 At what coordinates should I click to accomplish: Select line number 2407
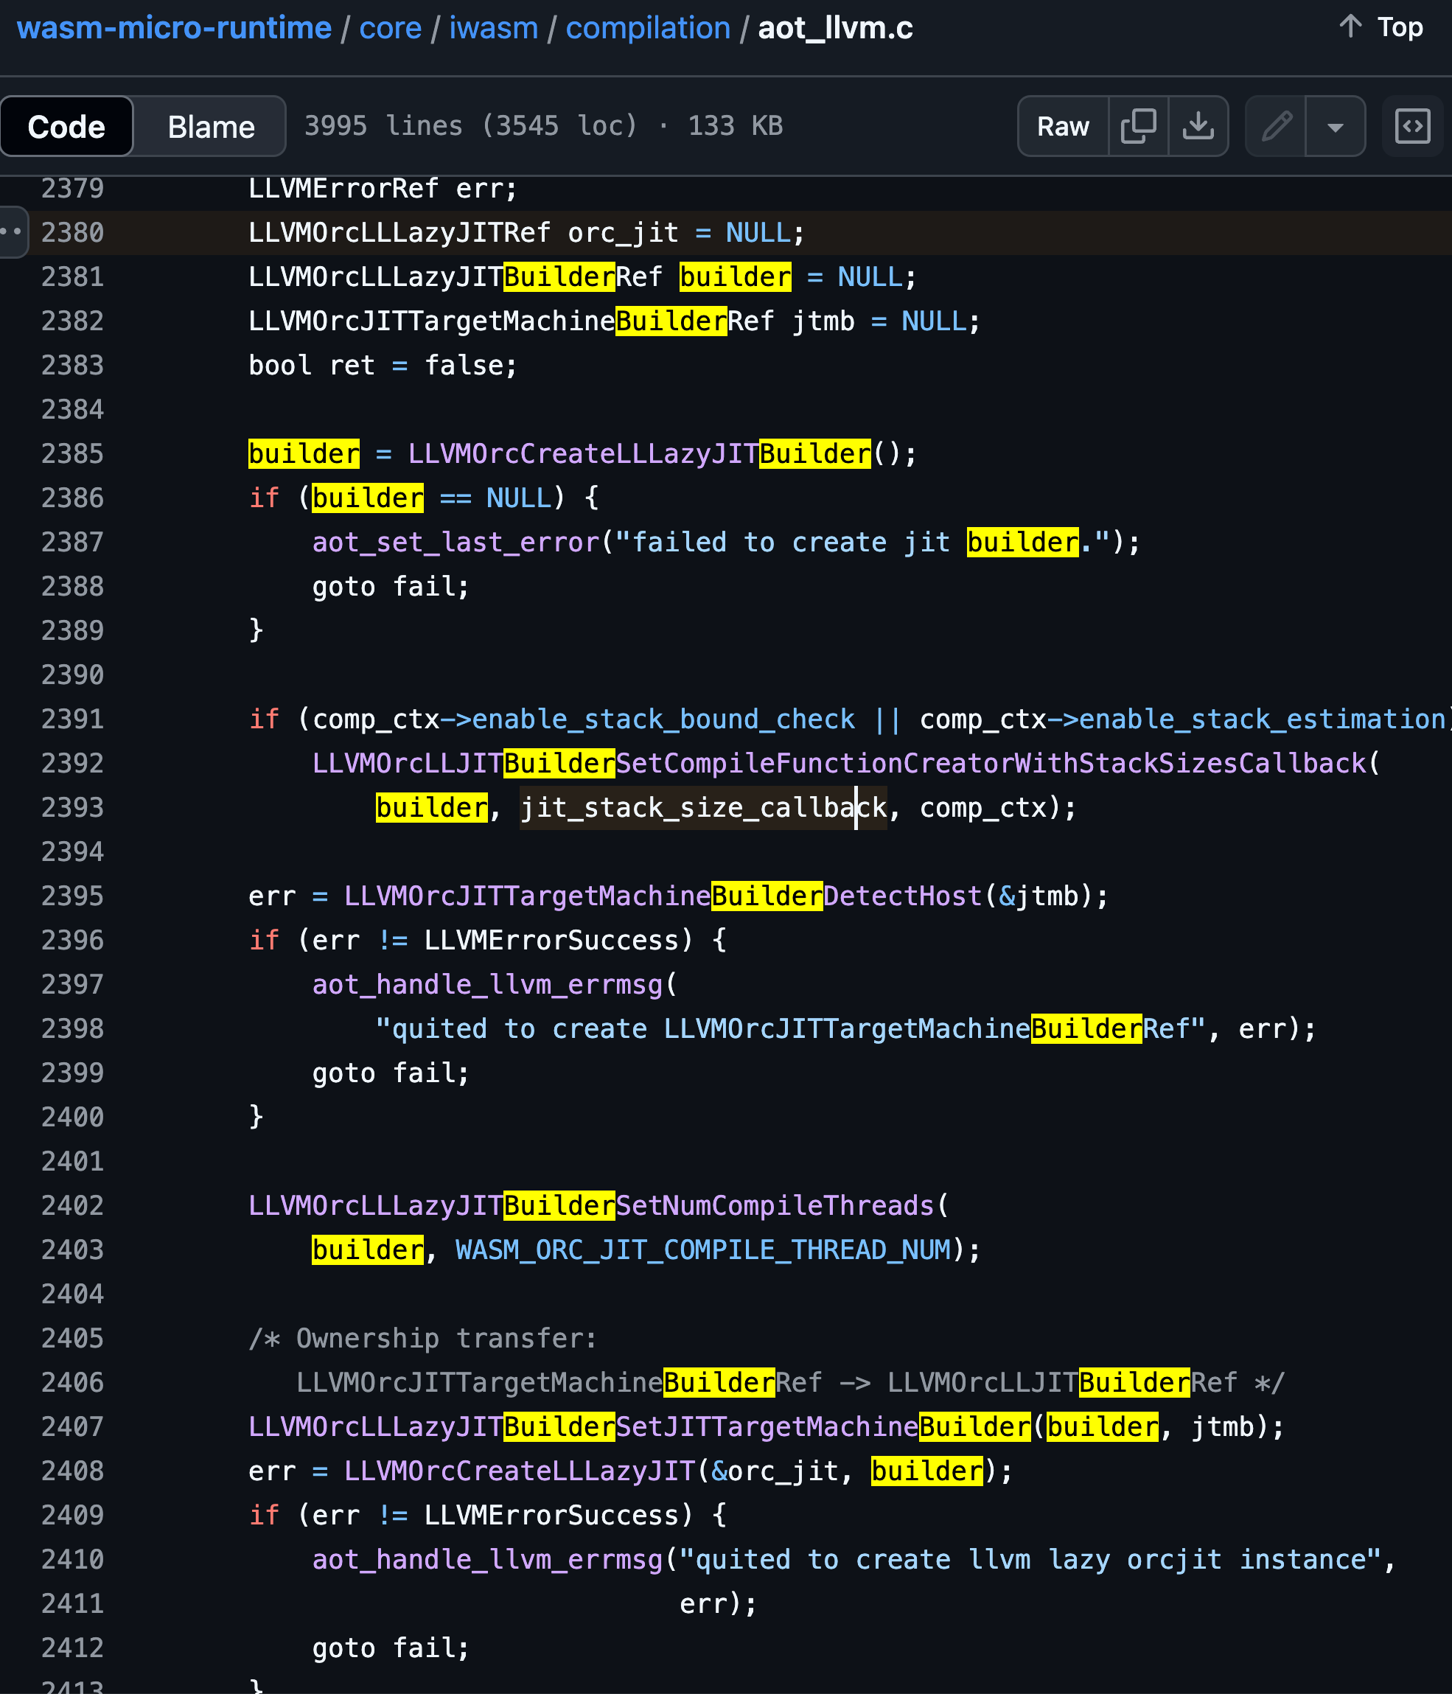point(73,1426)
